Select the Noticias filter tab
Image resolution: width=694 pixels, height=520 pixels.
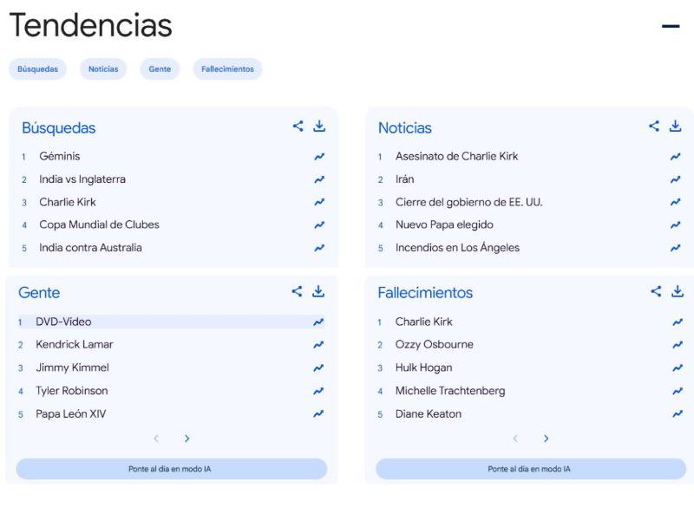coord(103,68)
